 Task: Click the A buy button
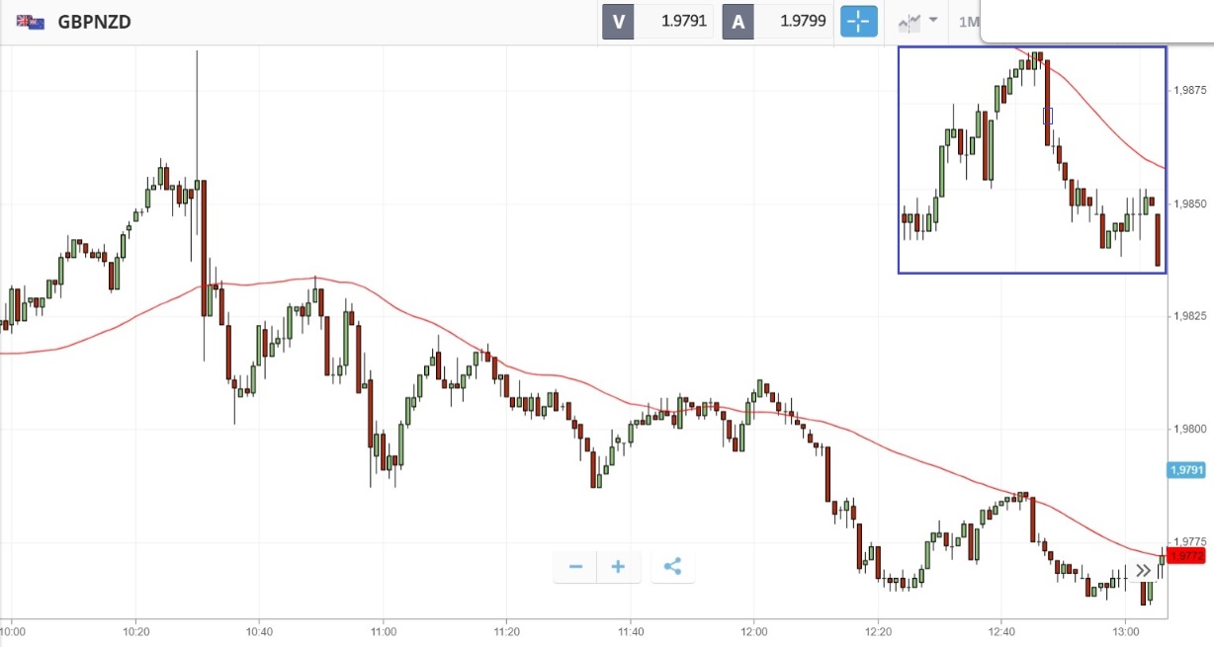[738, 21]
